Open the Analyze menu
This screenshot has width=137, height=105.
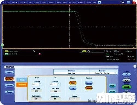[81, 2]
